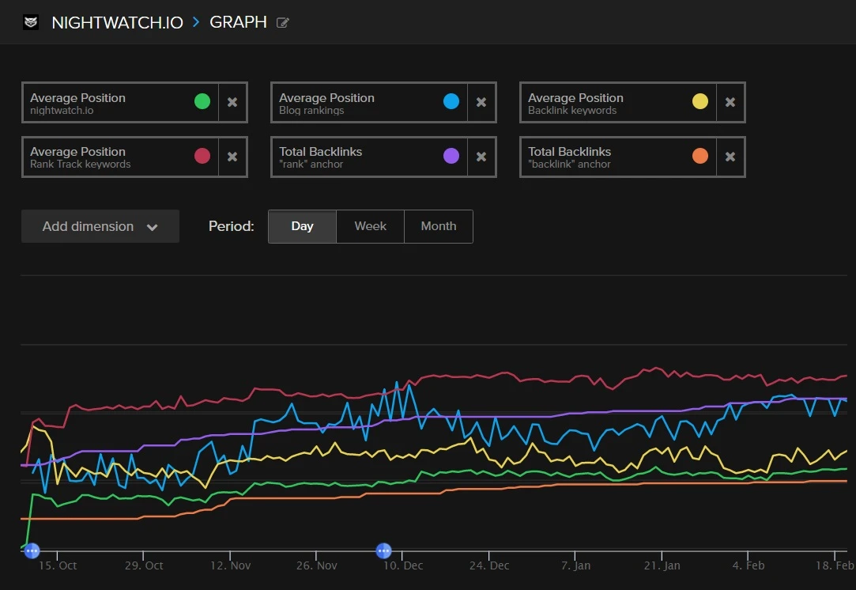856x590 pixels.
Task: Switch period to Week
Action: point(370,226)
